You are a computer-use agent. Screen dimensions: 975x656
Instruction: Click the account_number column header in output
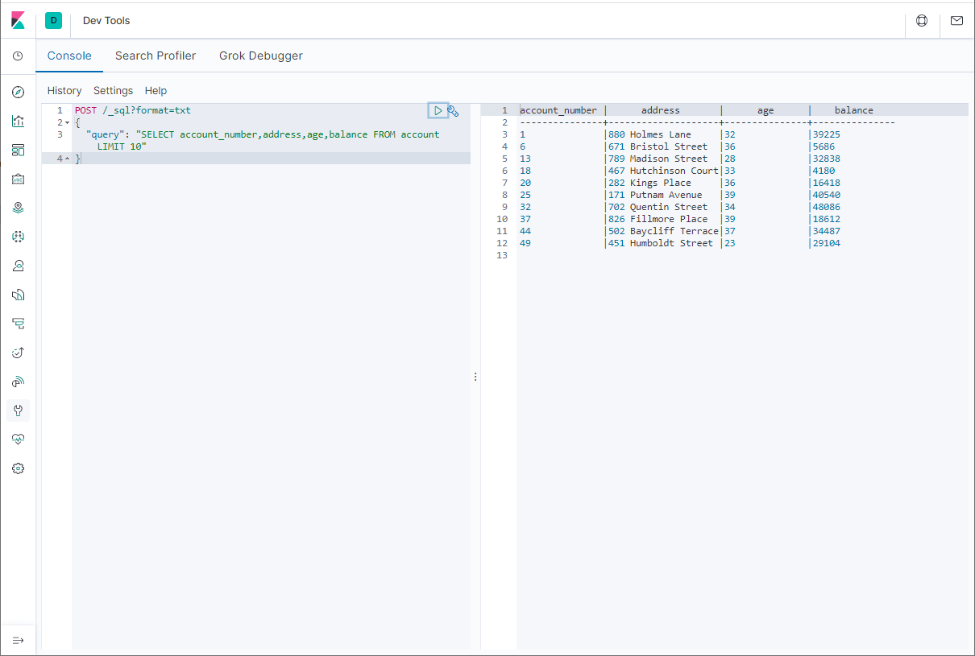[x=558, y=110]
